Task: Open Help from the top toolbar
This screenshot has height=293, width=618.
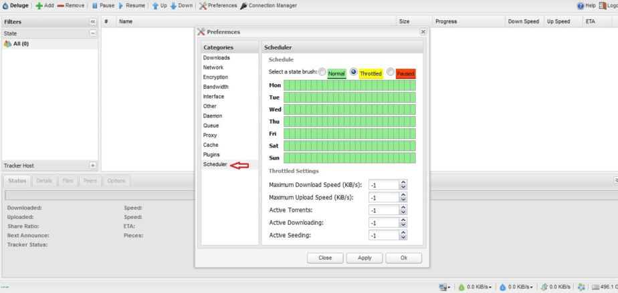Action: (x=581, y=5)
